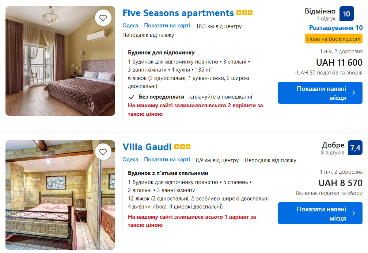Save Villa Gaudi to wishlist heart
Screen dimensions: 368x253
pyautogui.click(x=103, y=152)
